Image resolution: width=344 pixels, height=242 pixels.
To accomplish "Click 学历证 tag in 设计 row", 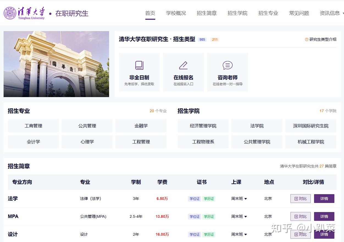I will (209, 234).
